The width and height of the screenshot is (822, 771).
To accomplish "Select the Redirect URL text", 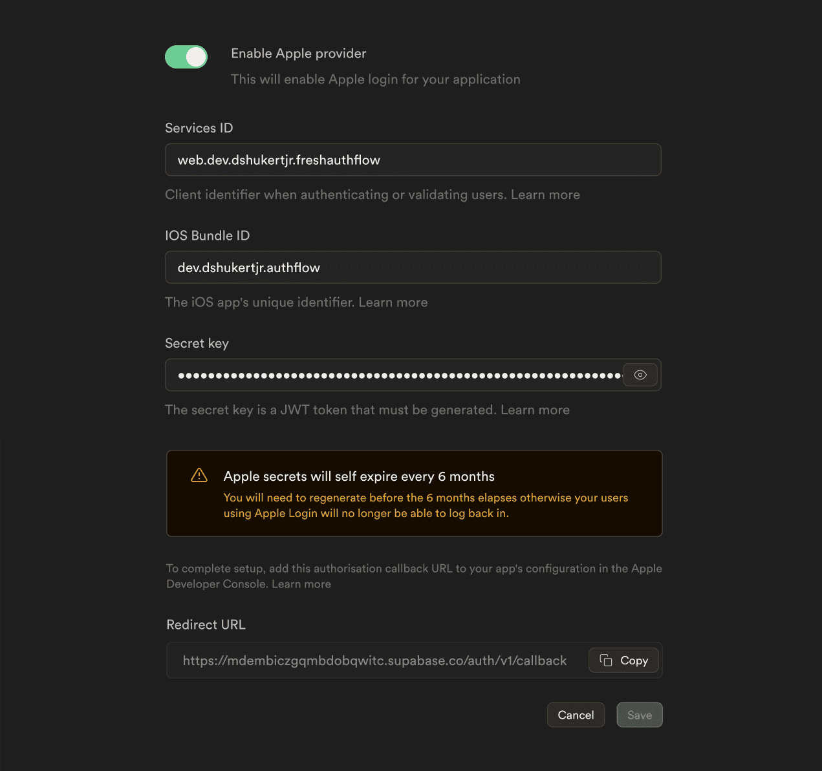I will coord(374,660).
